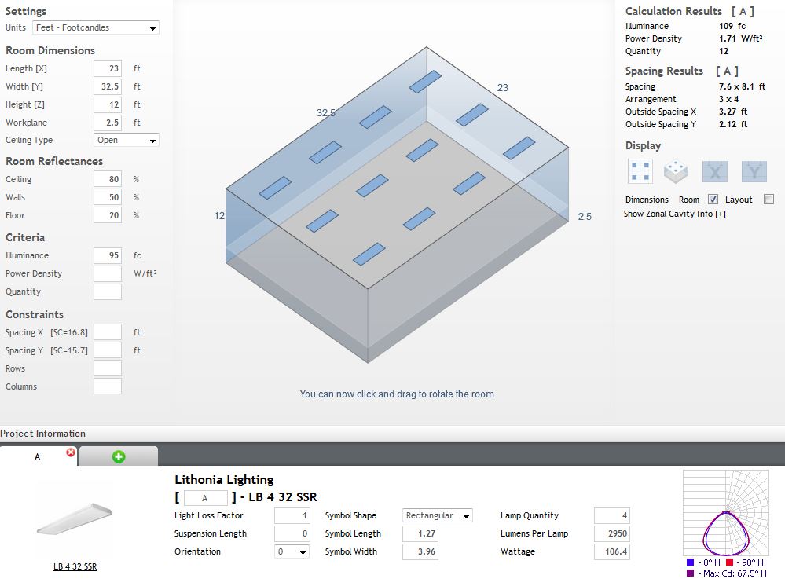Viewport: 785px width, 586px height.
Task: Change the Orientation dropdown value
Action: point(292,552)
